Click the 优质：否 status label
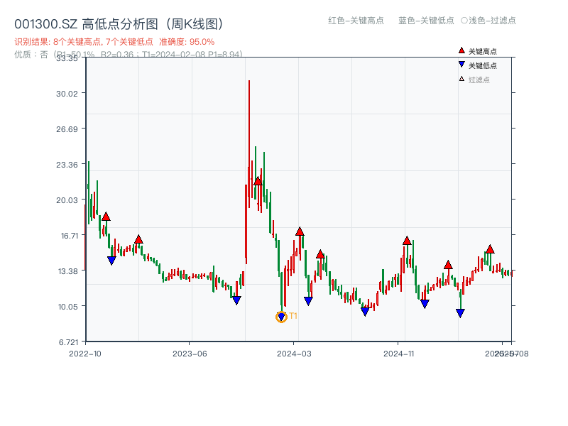 click(30, 54)
